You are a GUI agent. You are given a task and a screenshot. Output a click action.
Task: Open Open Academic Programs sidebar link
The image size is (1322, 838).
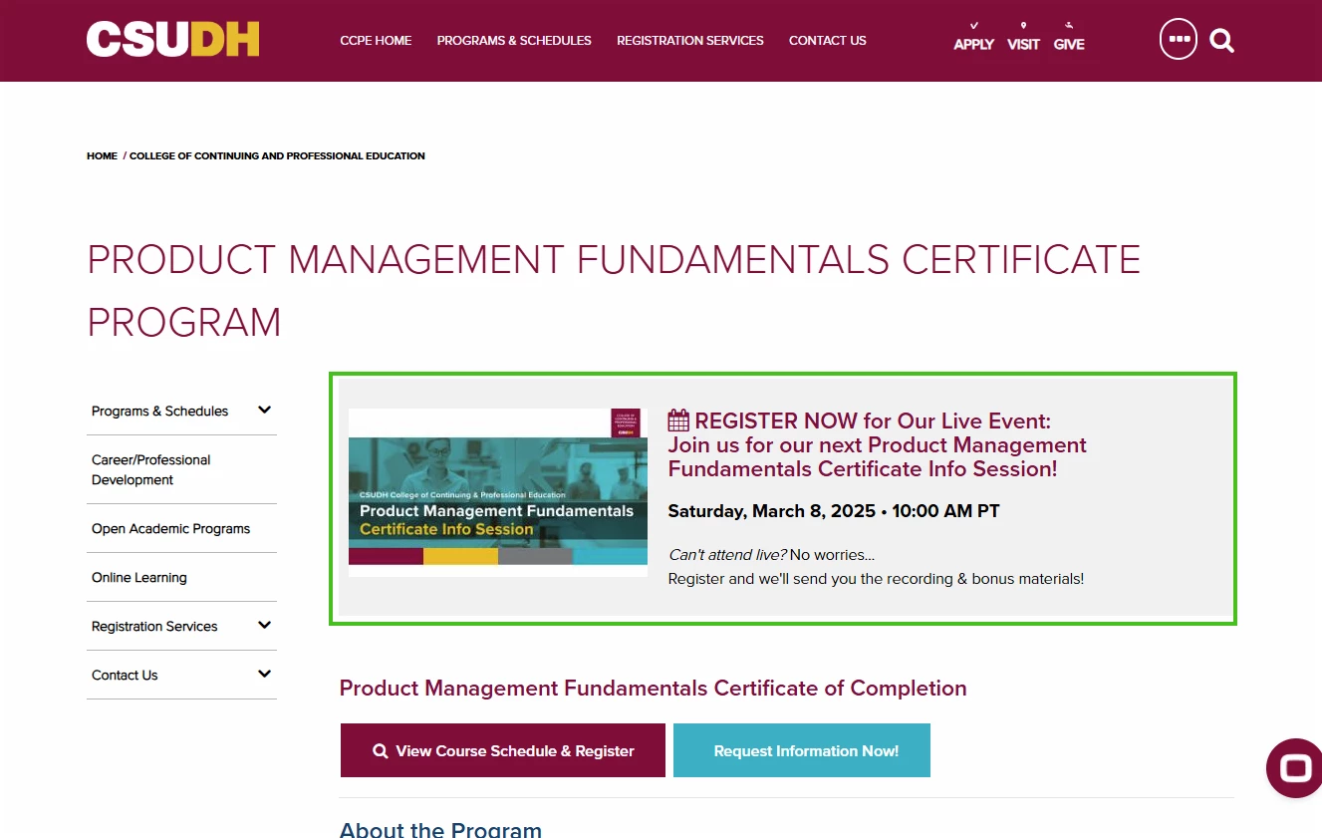tap(170, 529)
